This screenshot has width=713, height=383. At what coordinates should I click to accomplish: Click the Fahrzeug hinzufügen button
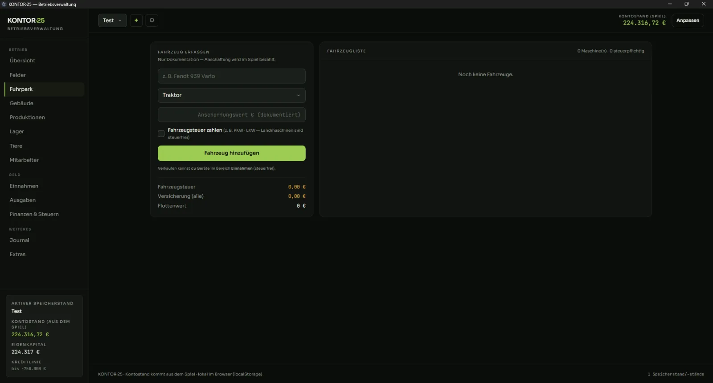coord(232,153)
